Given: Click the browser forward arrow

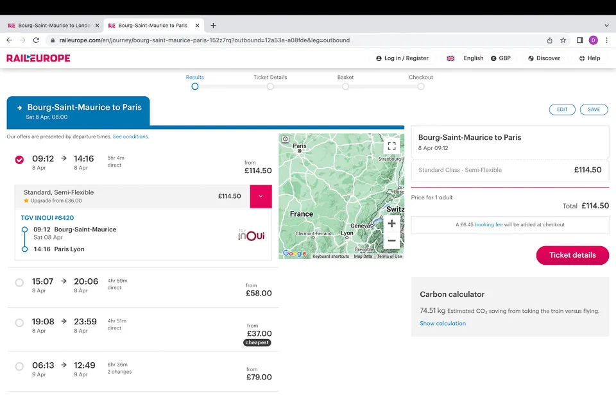Looking at the screenshot, I should click(x=22, y=40).
